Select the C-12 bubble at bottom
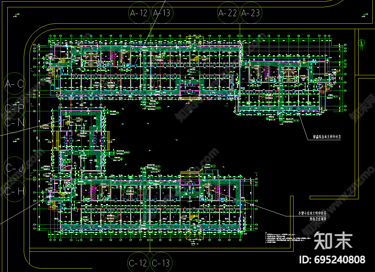Image resolution: width=375 pixels, height=272 pixels. click(138, 263)
